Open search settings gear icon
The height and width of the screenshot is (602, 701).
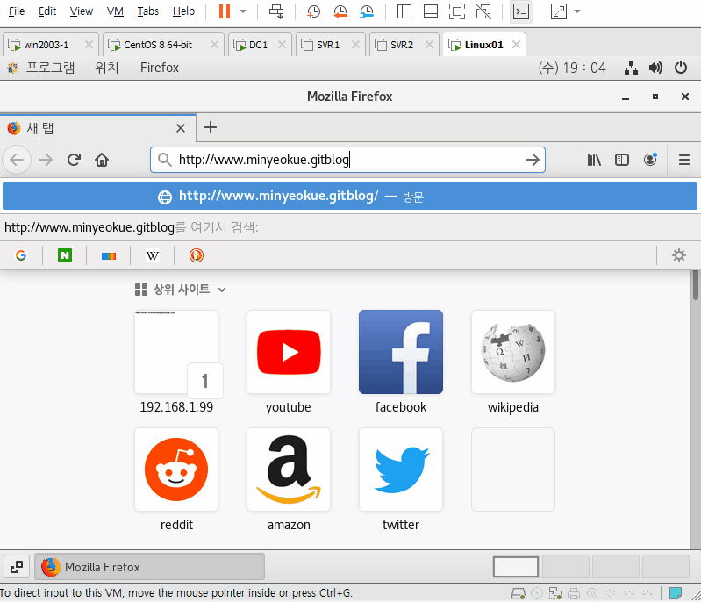679,255
